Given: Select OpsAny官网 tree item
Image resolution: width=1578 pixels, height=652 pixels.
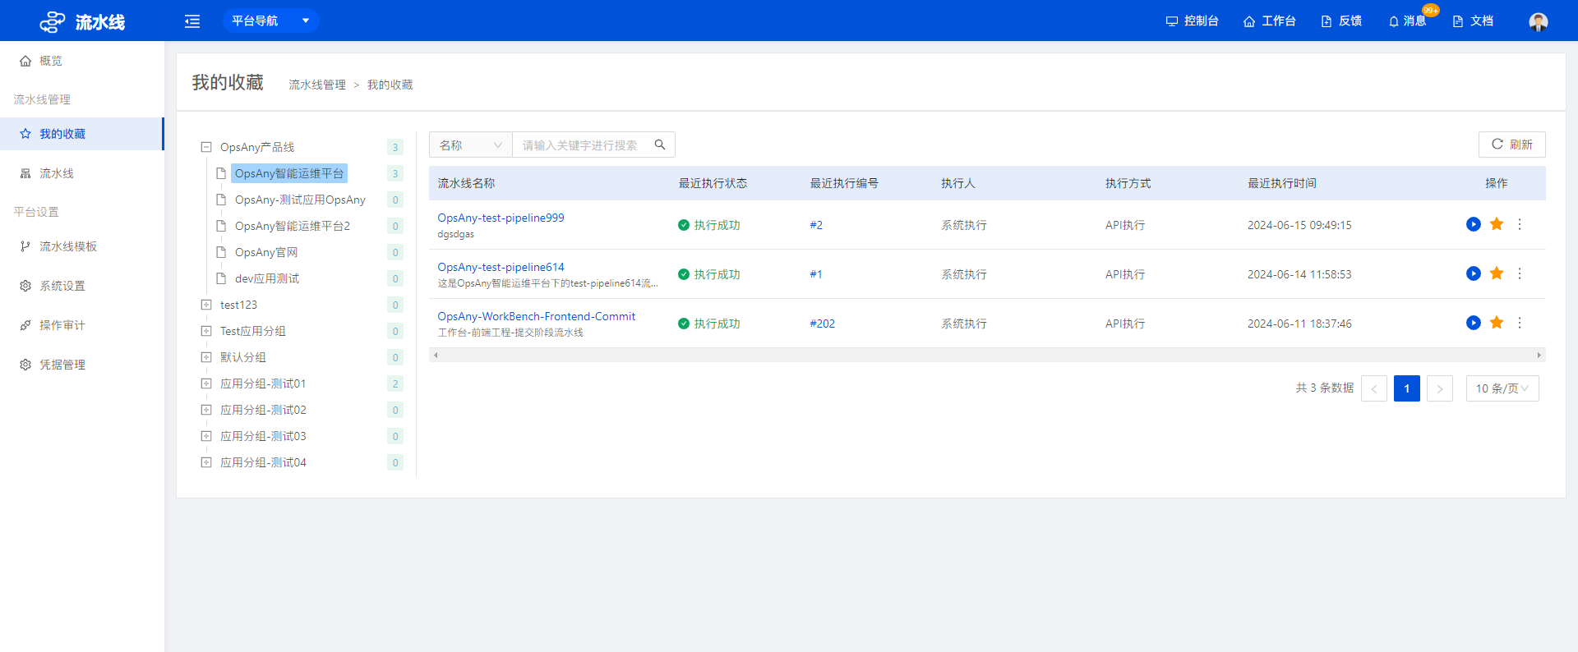Looking at the screenshot, I should (266, 252).
